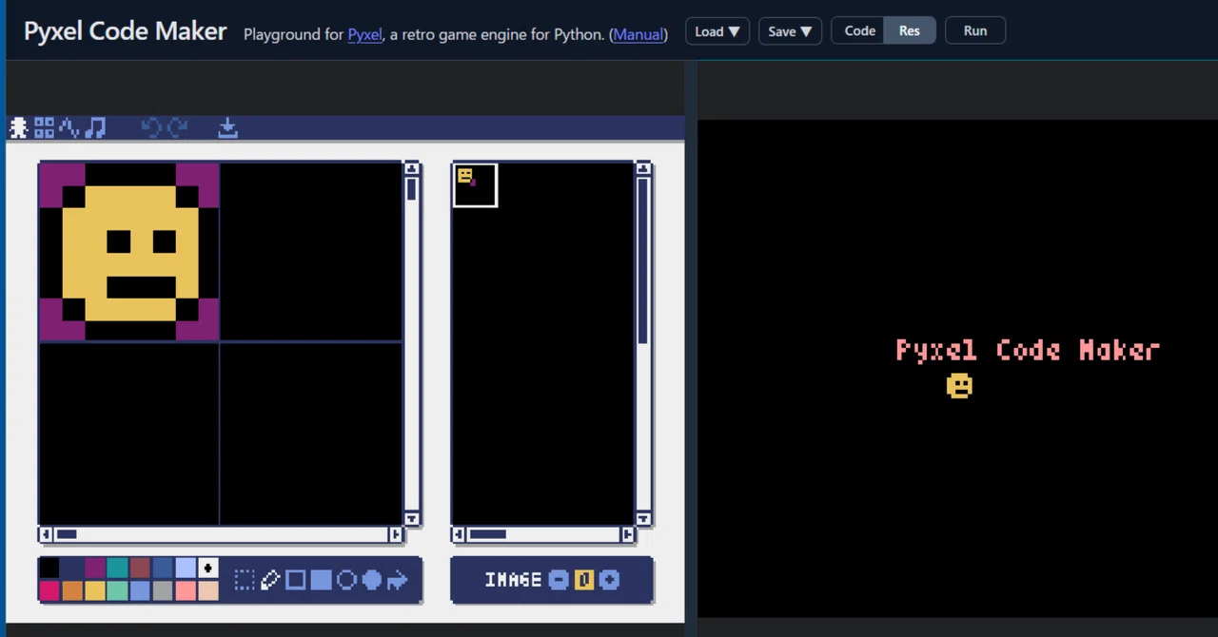
Task: Select the filled Circle tool
Action: click(x=372, y=580)
